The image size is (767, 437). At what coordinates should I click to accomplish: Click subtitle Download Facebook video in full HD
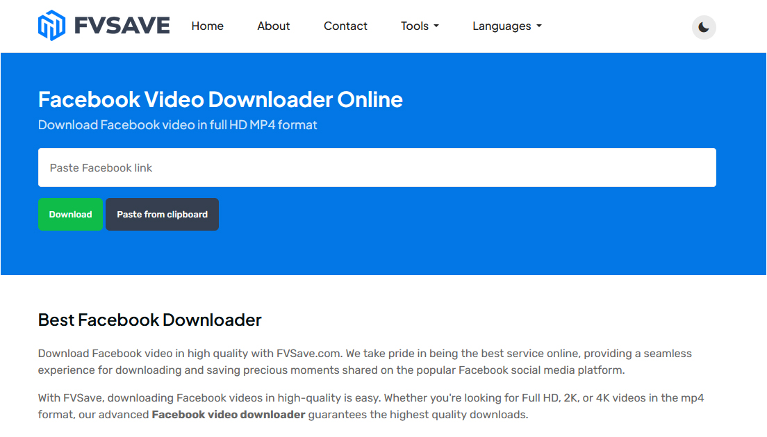(x=178, y=125)
